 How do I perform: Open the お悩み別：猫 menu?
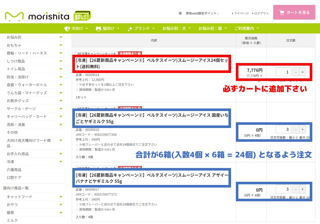point(212,28)
